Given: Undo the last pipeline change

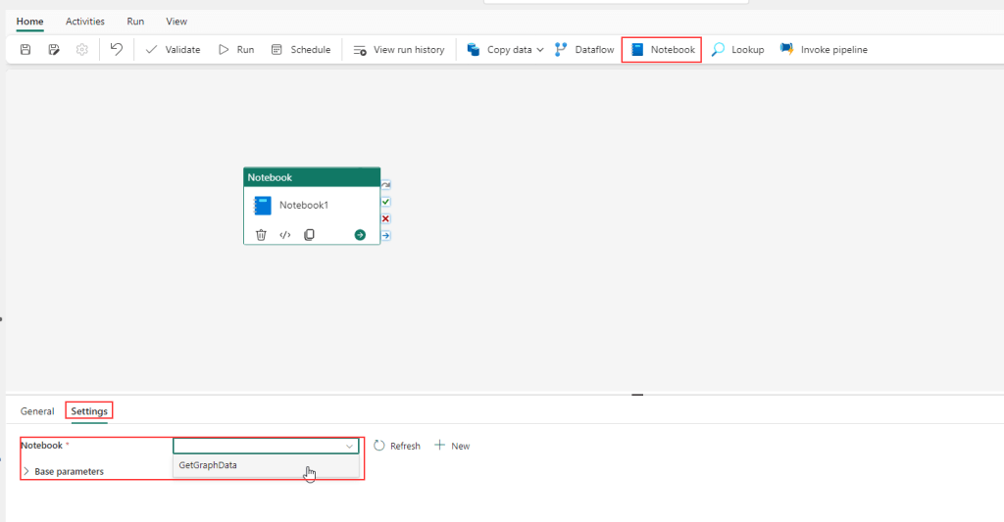Looking at the screenshot, I should click(x=117, y=50).
